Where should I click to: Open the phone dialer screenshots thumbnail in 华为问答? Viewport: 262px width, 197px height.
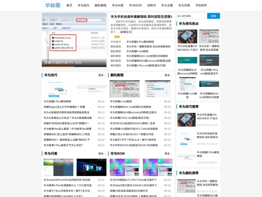[x=58, y=167]
